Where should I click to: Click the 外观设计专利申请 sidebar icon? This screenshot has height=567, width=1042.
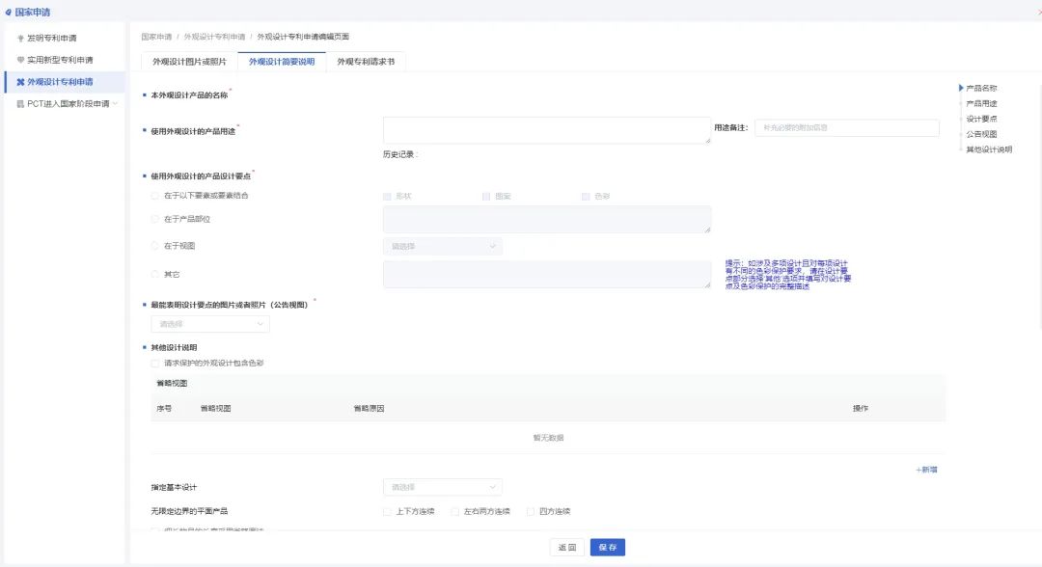21,82
